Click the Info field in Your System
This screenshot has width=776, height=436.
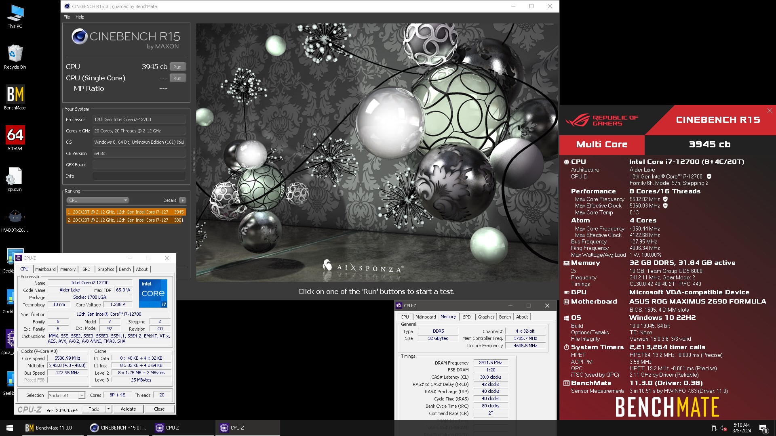pyautogui.click(x=139, y=176)
